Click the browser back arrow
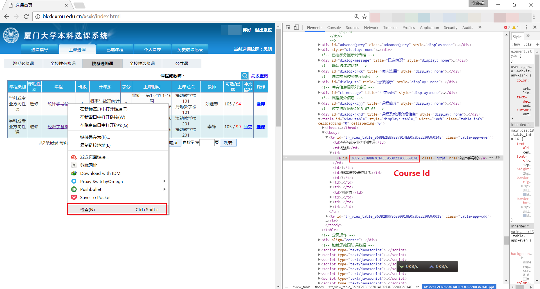 click(6, 17)
